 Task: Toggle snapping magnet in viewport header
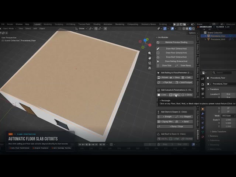pos(96,29)
